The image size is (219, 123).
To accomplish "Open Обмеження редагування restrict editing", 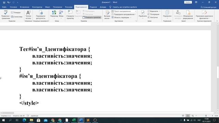I will [188, 15].
